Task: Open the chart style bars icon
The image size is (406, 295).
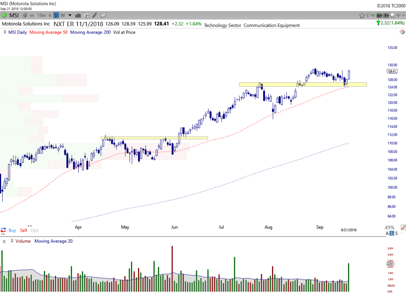Action: click(x=78, y=15)
